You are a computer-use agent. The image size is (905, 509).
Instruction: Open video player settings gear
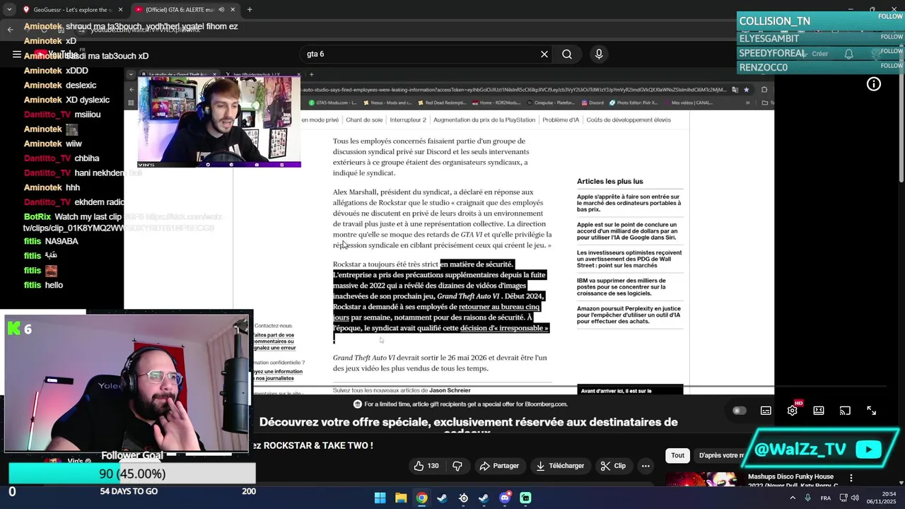coord(793,410)
